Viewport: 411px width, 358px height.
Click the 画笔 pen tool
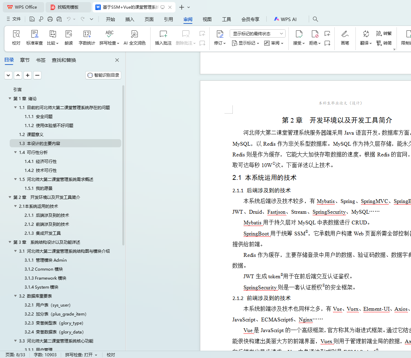tap(345, 38)
